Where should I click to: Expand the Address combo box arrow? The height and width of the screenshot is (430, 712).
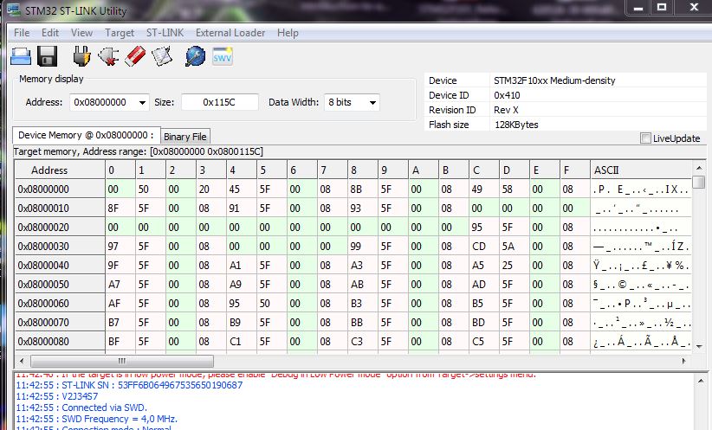pos(142,102)
